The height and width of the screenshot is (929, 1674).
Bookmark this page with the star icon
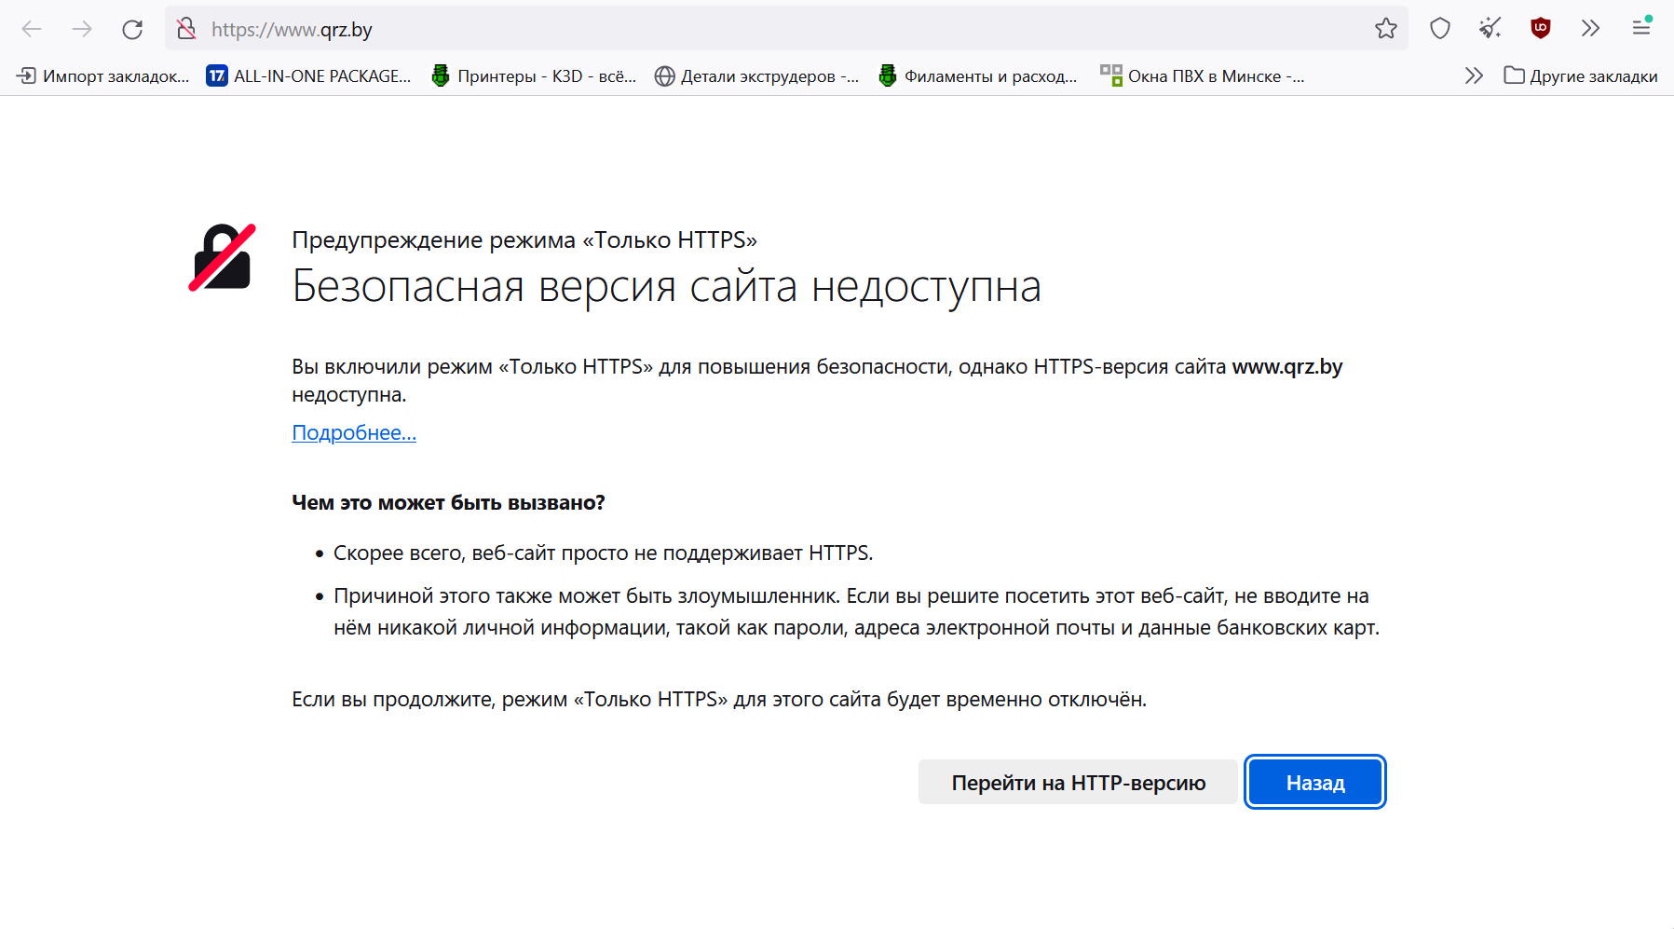tap(1385, 29)
